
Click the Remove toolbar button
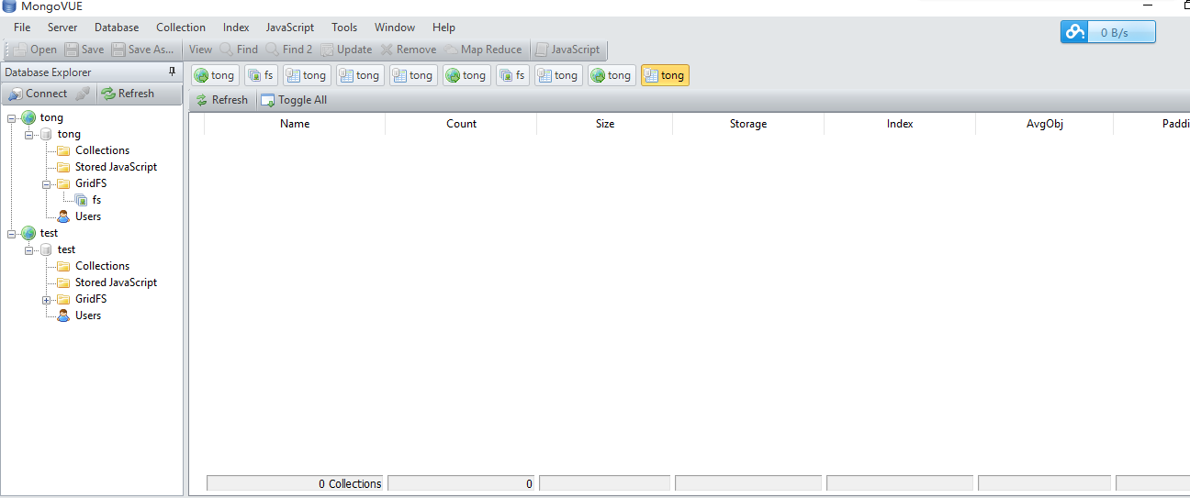tap(409, 50)
